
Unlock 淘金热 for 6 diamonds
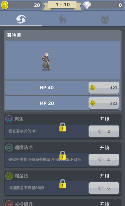tap(104, 188)
